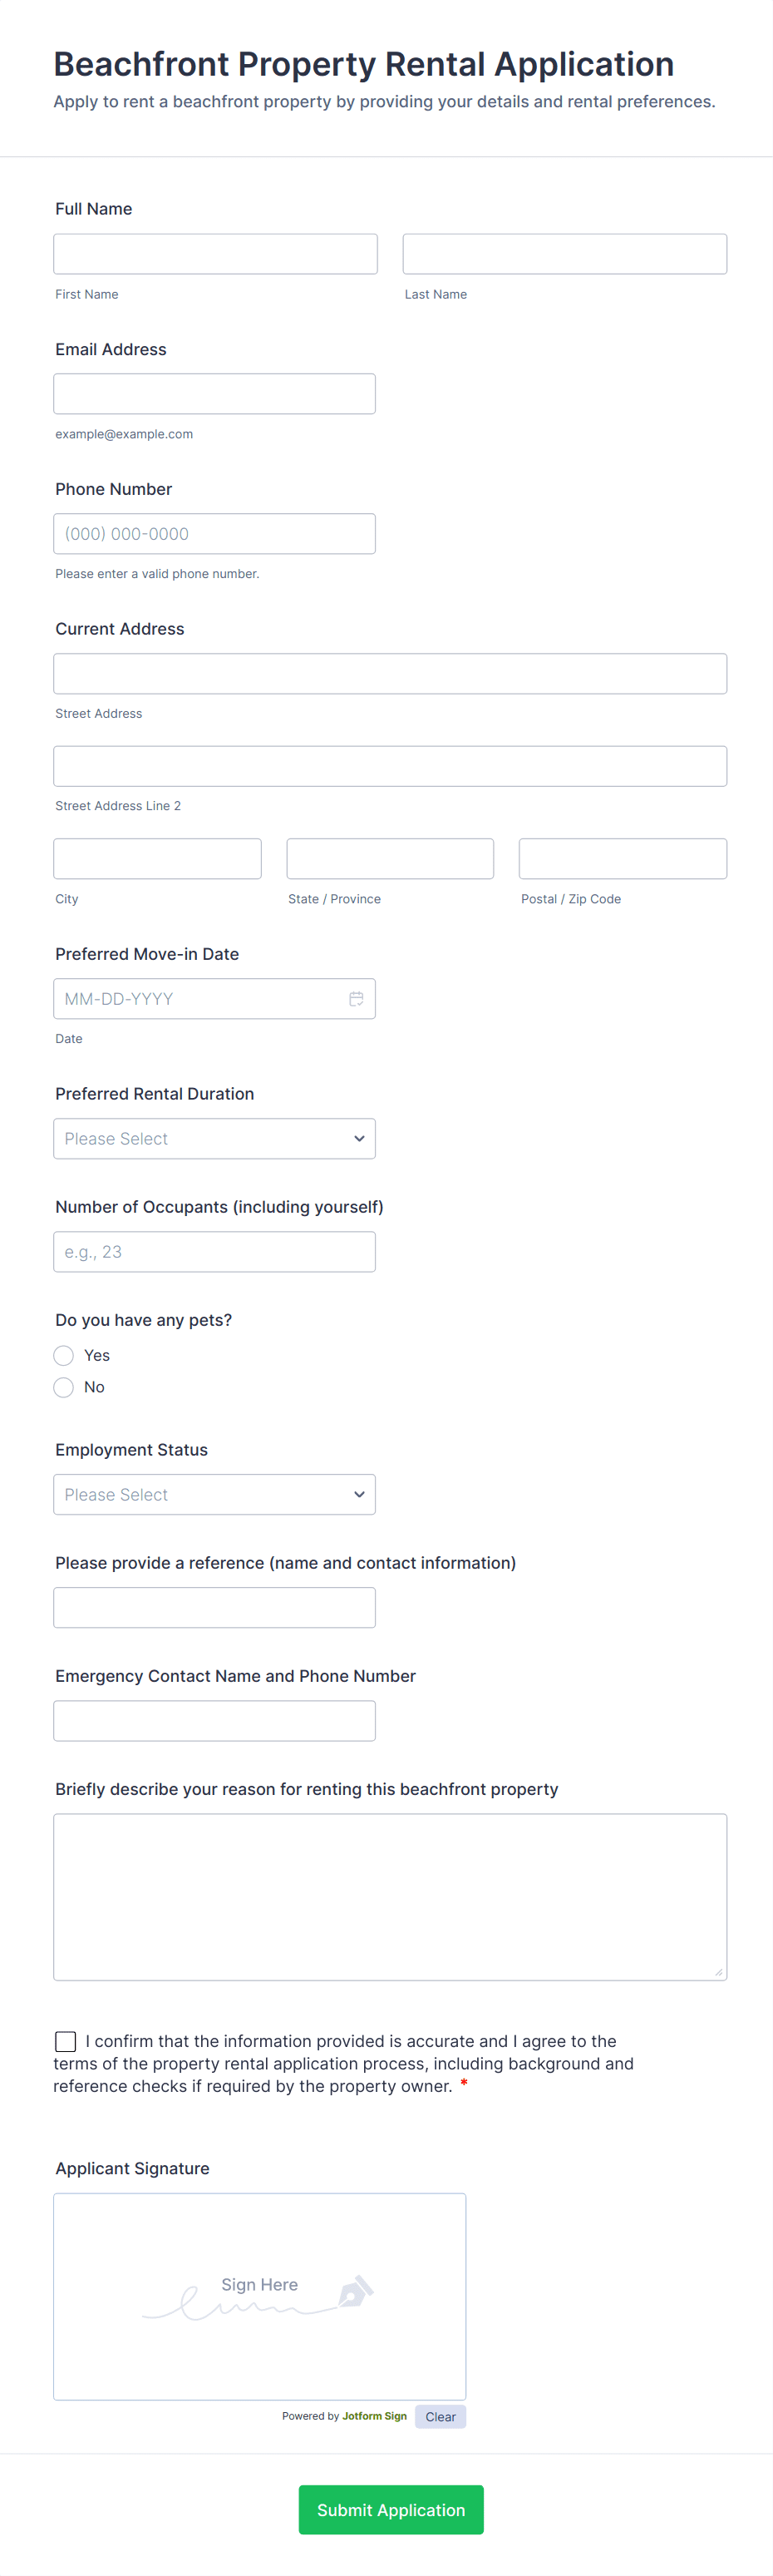
Task: Click into the Email Address field
Action: (x=214, y=394)
